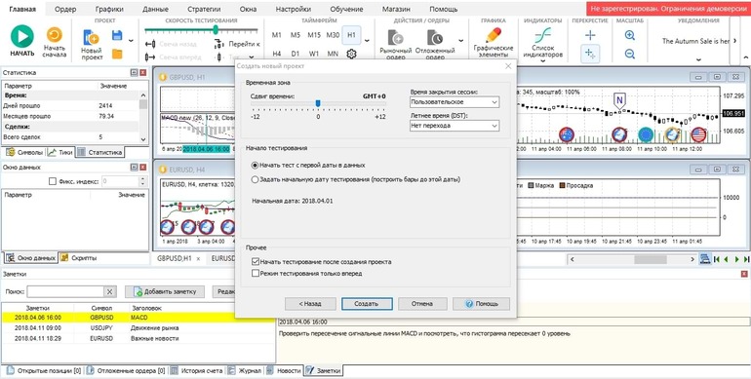Click next notification arrow
The width and height of the screenshot is (751, 379).
[735, 41]
